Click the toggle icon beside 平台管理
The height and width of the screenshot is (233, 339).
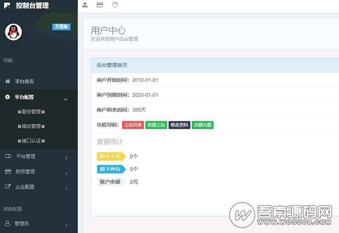[8, 156]
